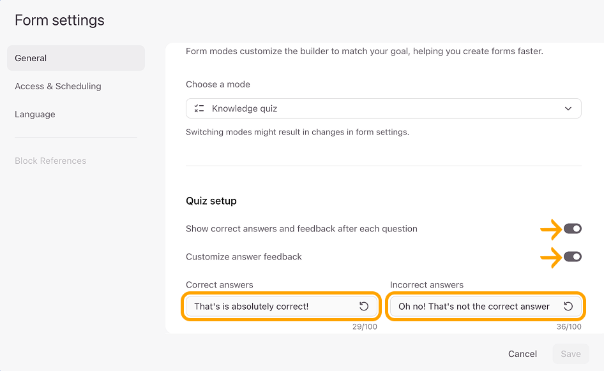Click the Cancel button

point(522,354)
